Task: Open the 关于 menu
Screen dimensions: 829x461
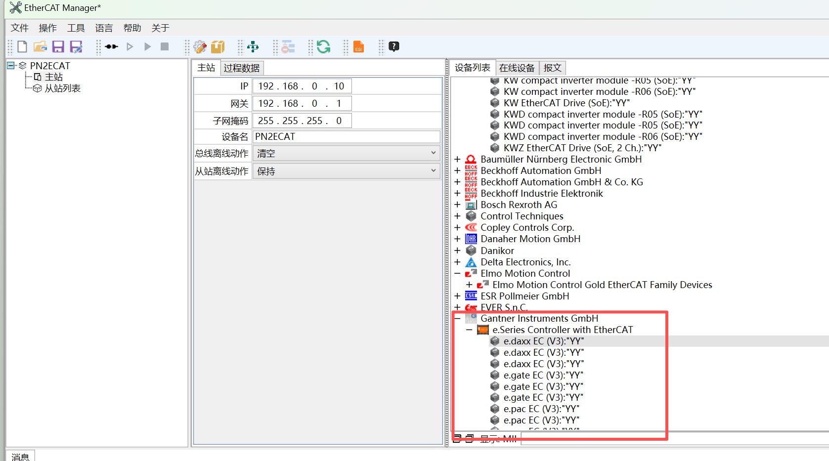Action: pos(161,28)
